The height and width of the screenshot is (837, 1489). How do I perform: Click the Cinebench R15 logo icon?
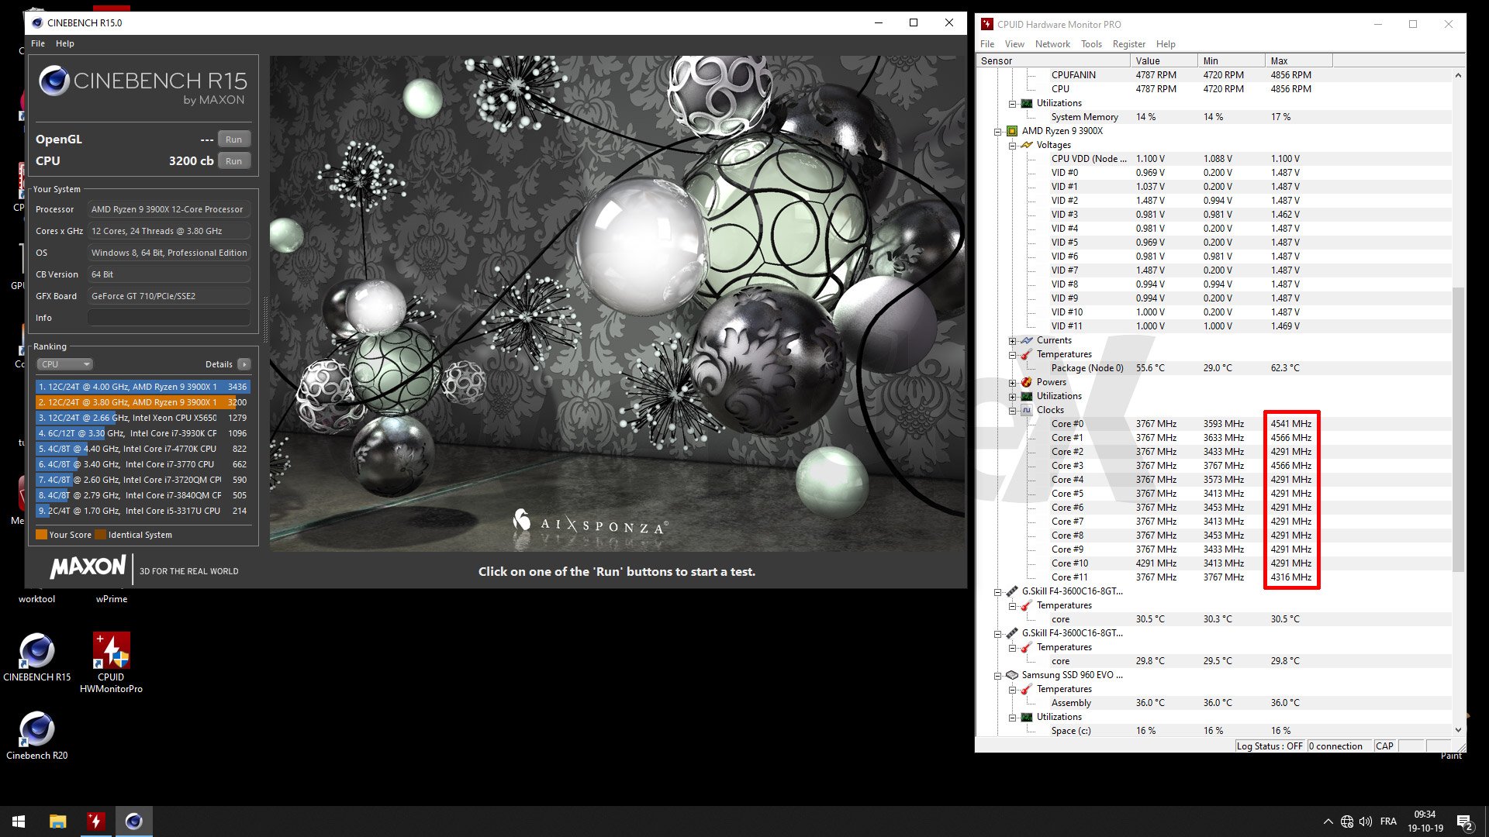tap(54, 81)
